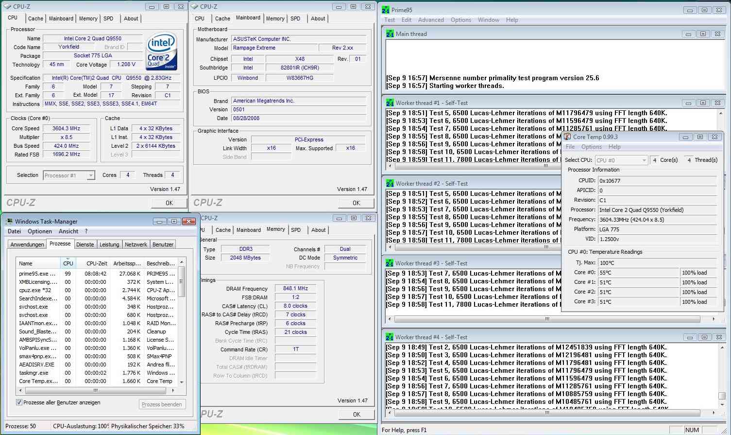Switch to About tab in Mainboard CPU-Z window
This screenshot has width=731, height=435.
[318, 18]
